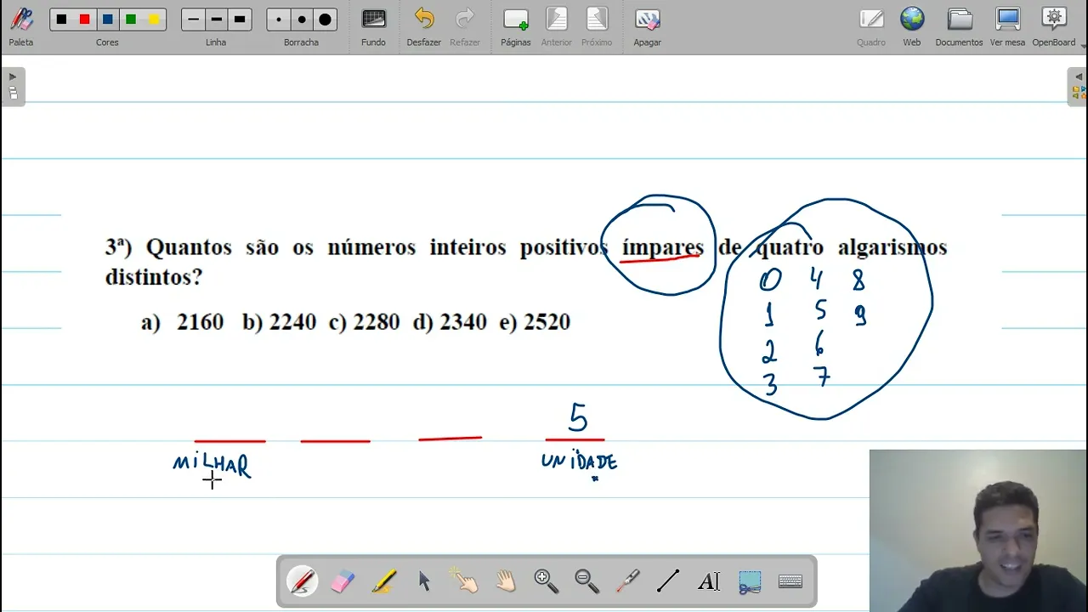The width and height of the screenshot is (1088, 612).
Task: Click Ver mesa to show desktop
Action: coord(1007,26)
